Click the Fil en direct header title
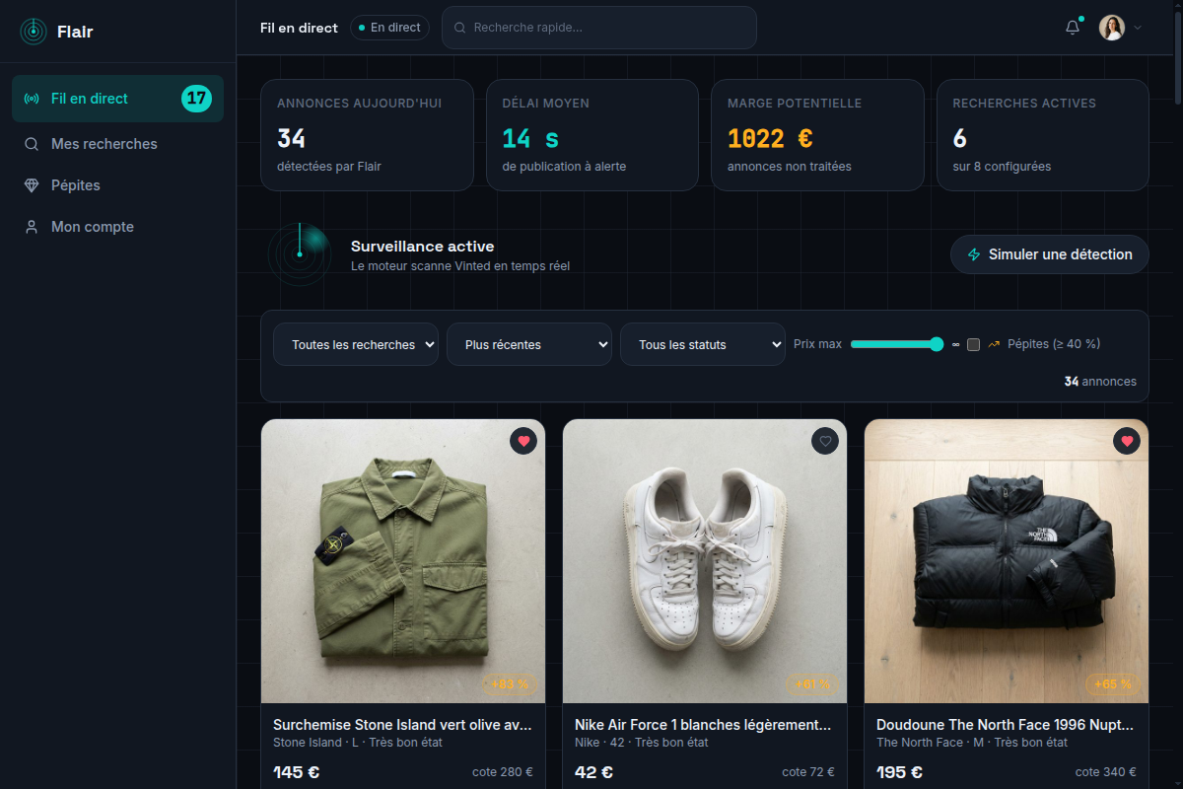The height and width of the screenshot is (789, 1183). coord(299,28)
